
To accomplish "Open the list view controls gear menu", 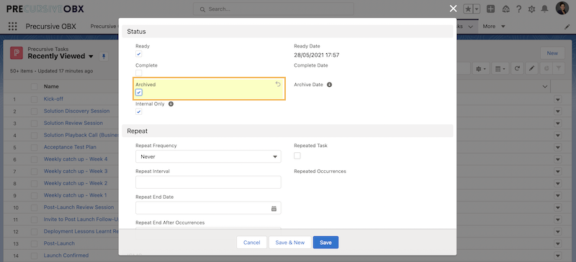I will (481, 68).
